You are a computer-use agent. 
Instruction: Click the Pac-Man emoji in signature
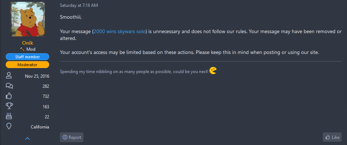click(213, 71)
